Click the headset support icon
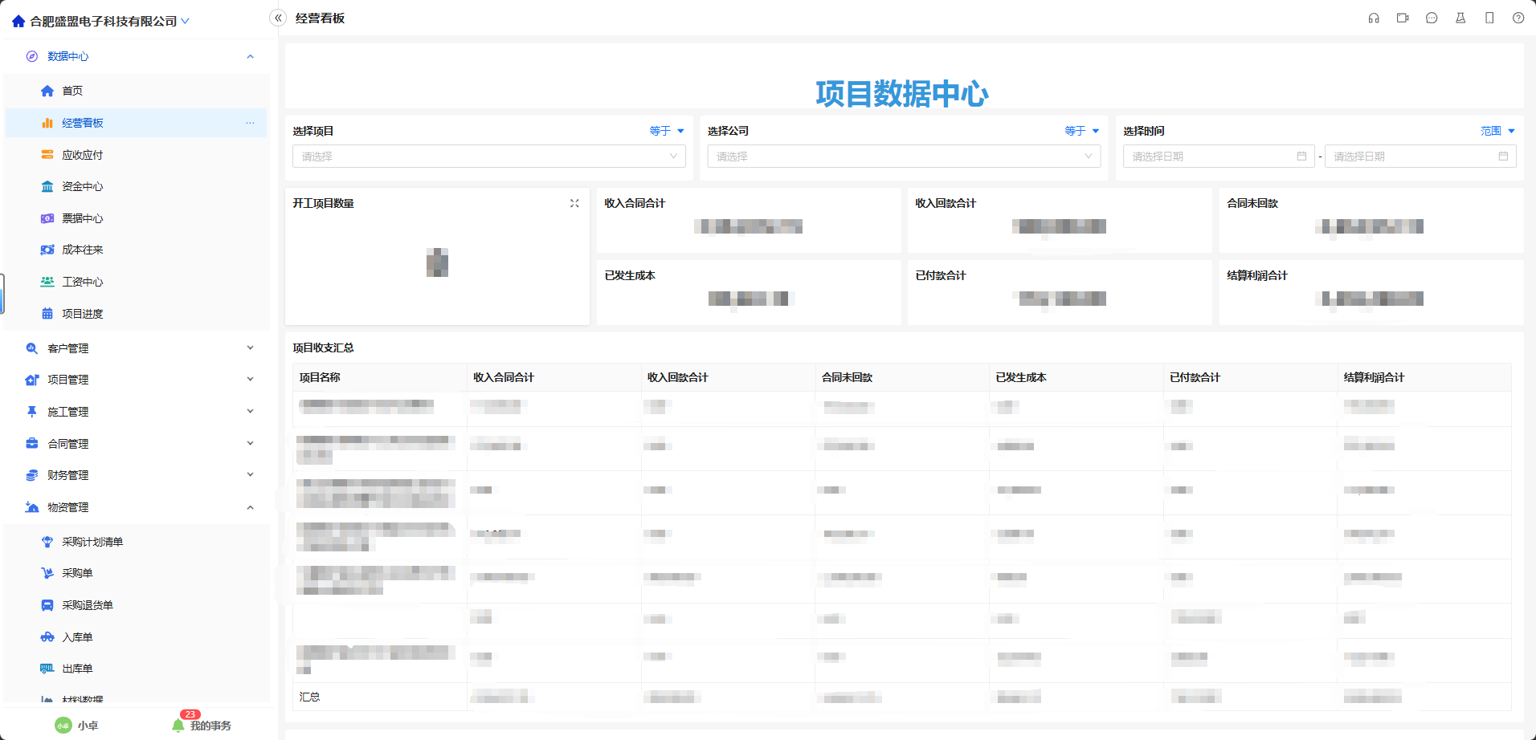This screenshot has width=1536, height=740. 1374,18
